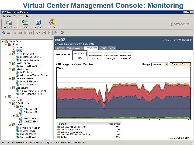Click the blue Back arrow

(x=4, y=33)
